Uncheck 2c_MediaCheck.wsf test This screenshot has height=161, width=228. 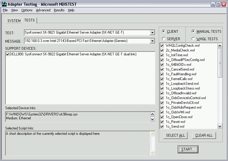162,51
